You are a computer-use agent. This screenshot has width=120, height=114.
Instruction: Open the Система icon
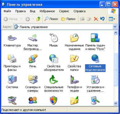point(12,79)
